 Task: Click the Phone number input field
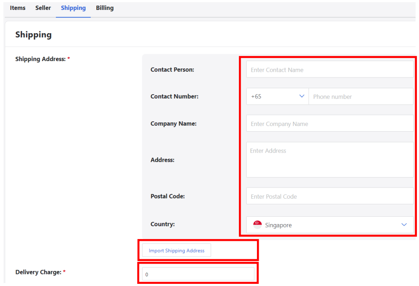point(361,96)
